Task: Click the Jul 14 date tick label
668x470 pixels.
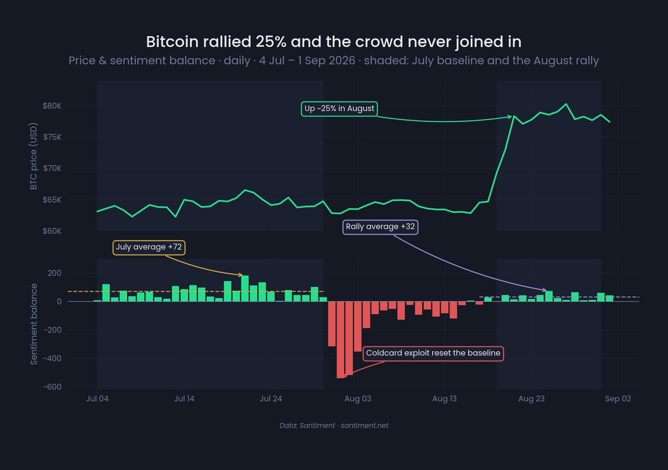Action: coord(184,399)
